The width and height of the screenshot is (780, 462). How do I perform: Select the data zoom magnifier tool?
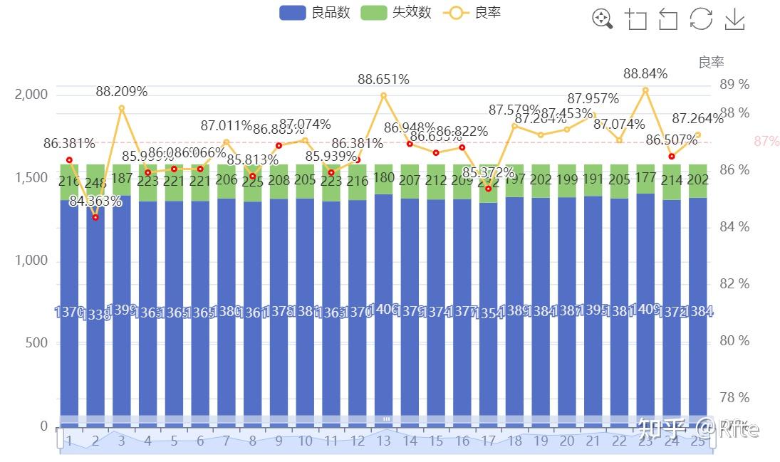[x=602, y=20]
